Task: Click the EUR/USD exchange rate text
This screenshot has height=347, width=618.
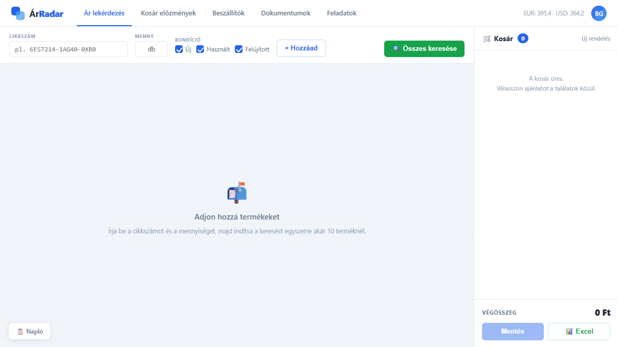Action: (x=554, y=13)
